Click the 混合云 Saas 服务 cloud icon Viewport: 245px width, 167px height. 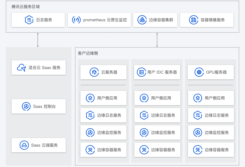click(x=21, y=68)
